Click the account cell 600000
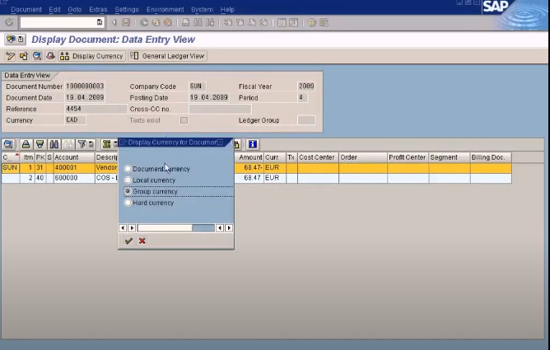Screen dimensions: 550x350 tap(74, 178)
